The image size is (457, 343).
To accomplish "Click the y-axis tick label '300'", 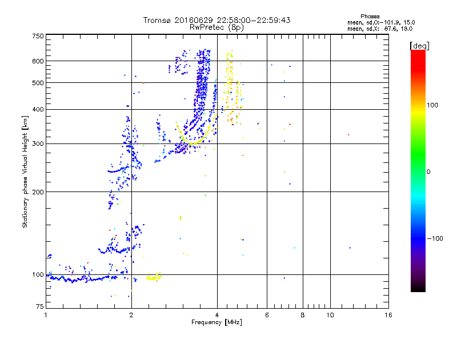I will 38,144.
